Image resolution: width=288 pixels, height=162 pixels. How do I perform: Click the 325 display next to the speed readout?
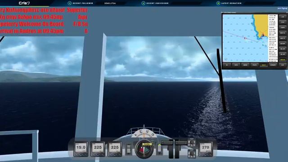pyautogui.click(x=98, y=149)
